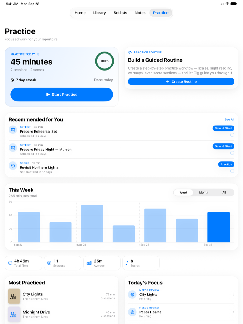Open more options for Prepare Friday Night — Munich
The height and width of the screenshot is (324, 243).
click(x=232, y=153)
